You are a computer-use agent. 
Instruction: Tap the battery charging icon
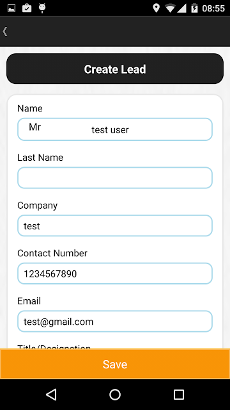[194, 8]
